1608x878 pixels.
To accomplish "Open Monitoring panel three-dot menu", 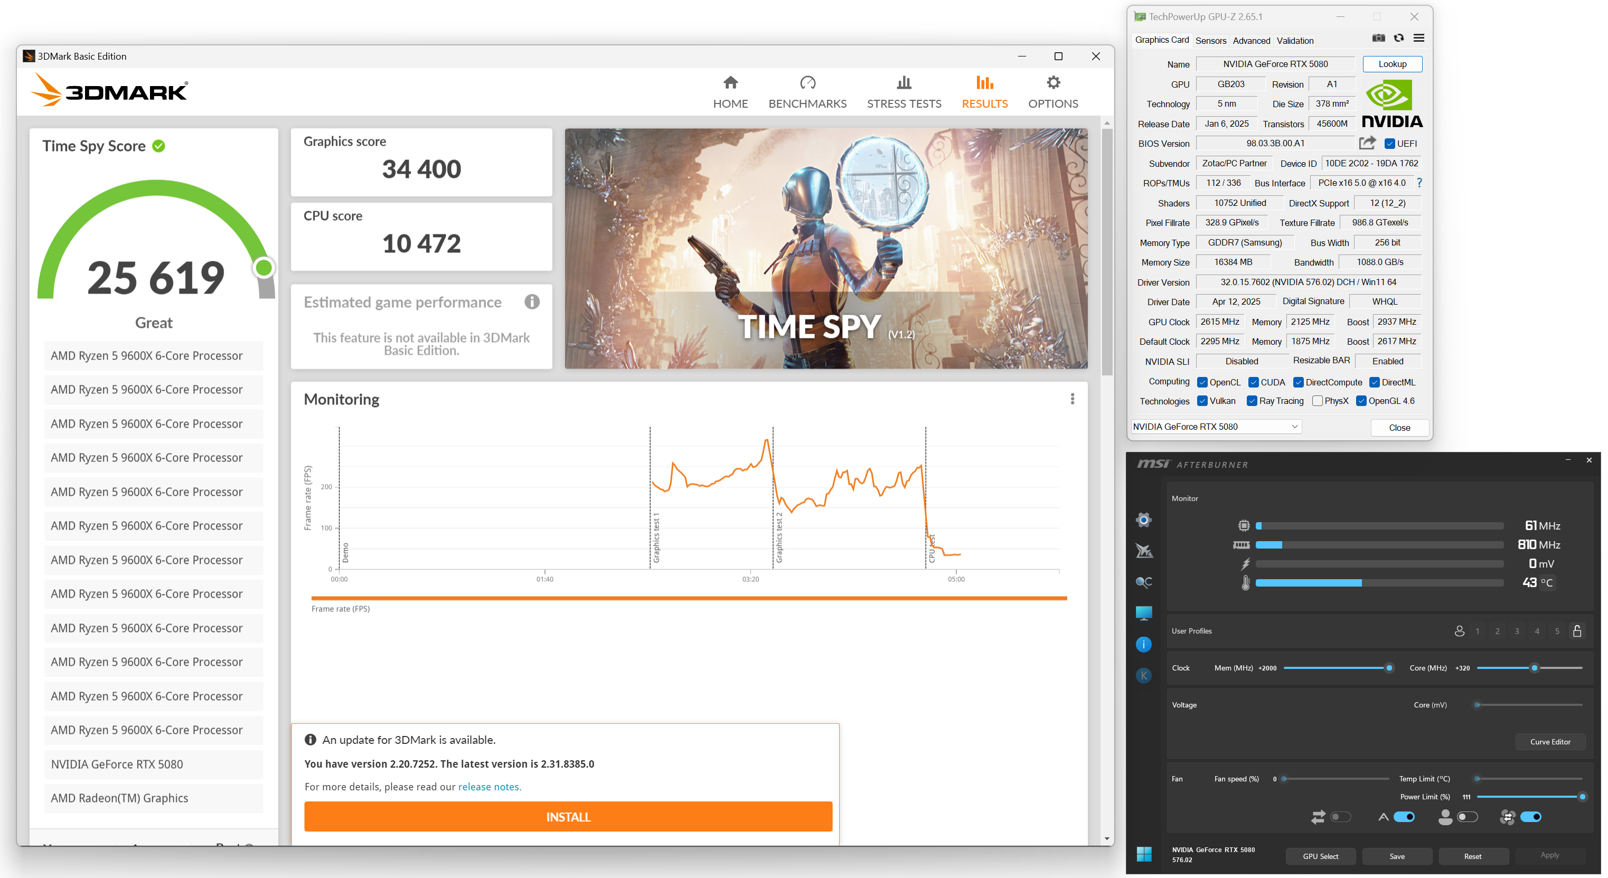I will click(1072, 398).
